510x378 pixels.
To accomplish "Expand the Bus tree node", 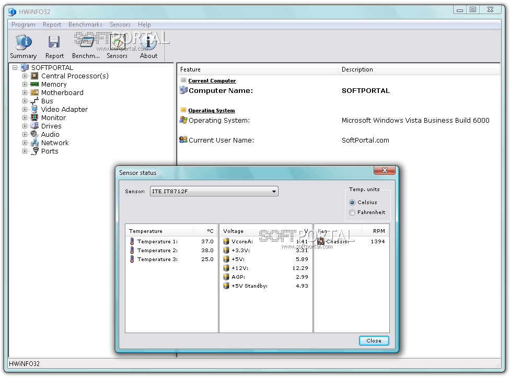I will (25, 101).
